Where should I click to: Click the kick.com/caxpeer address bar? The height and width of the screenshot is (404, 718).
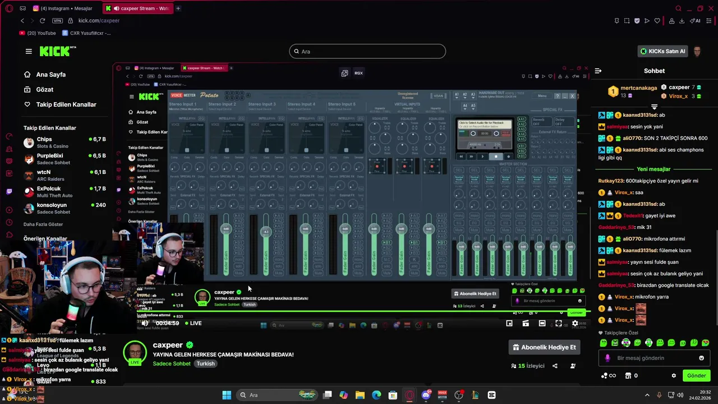click(99, 21)
